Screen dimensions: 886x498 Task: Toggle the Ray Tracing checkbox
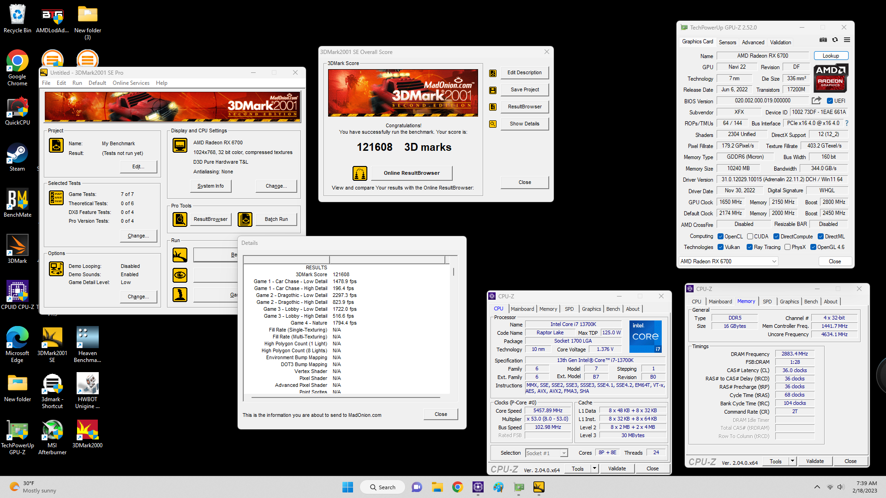tap(749, 247)
